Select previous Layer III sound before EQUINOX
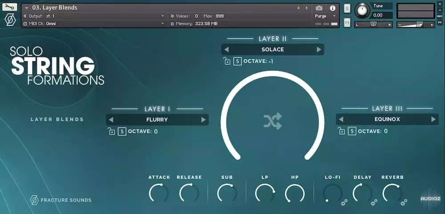This screenshot has height=214, width=445. coord(341,119)
